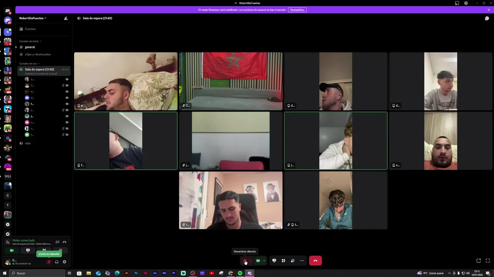Add a server plus icon

[8, 224]
